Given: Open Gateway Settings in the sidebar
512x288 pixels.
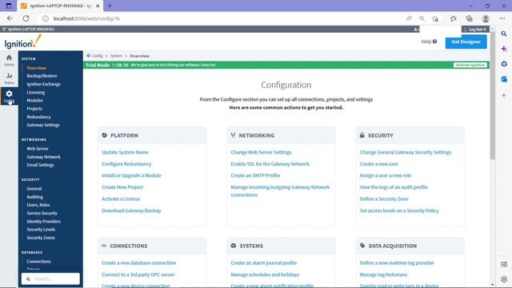Looking at the screenshot, I should [43, 125].
